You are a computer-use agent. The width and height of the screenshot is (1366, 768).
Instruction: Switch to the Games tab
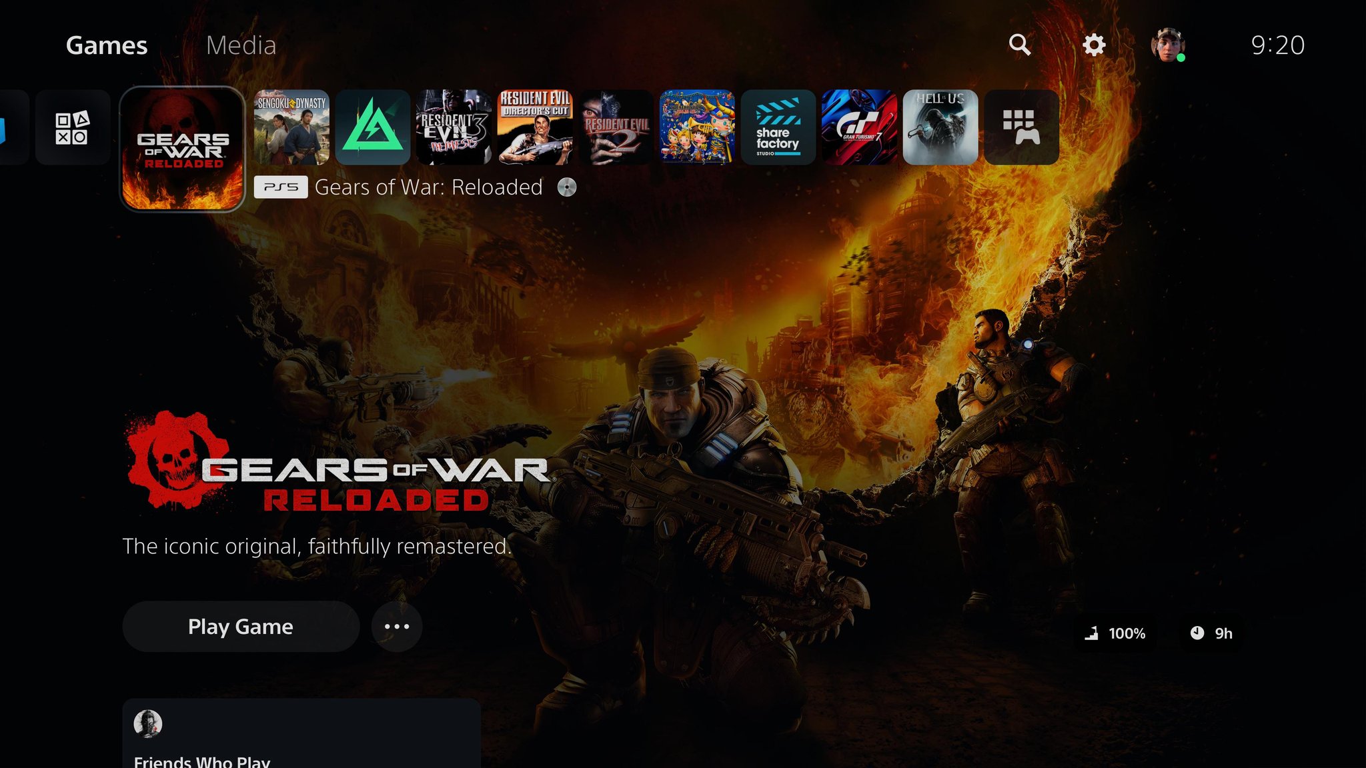pos(107,45)
